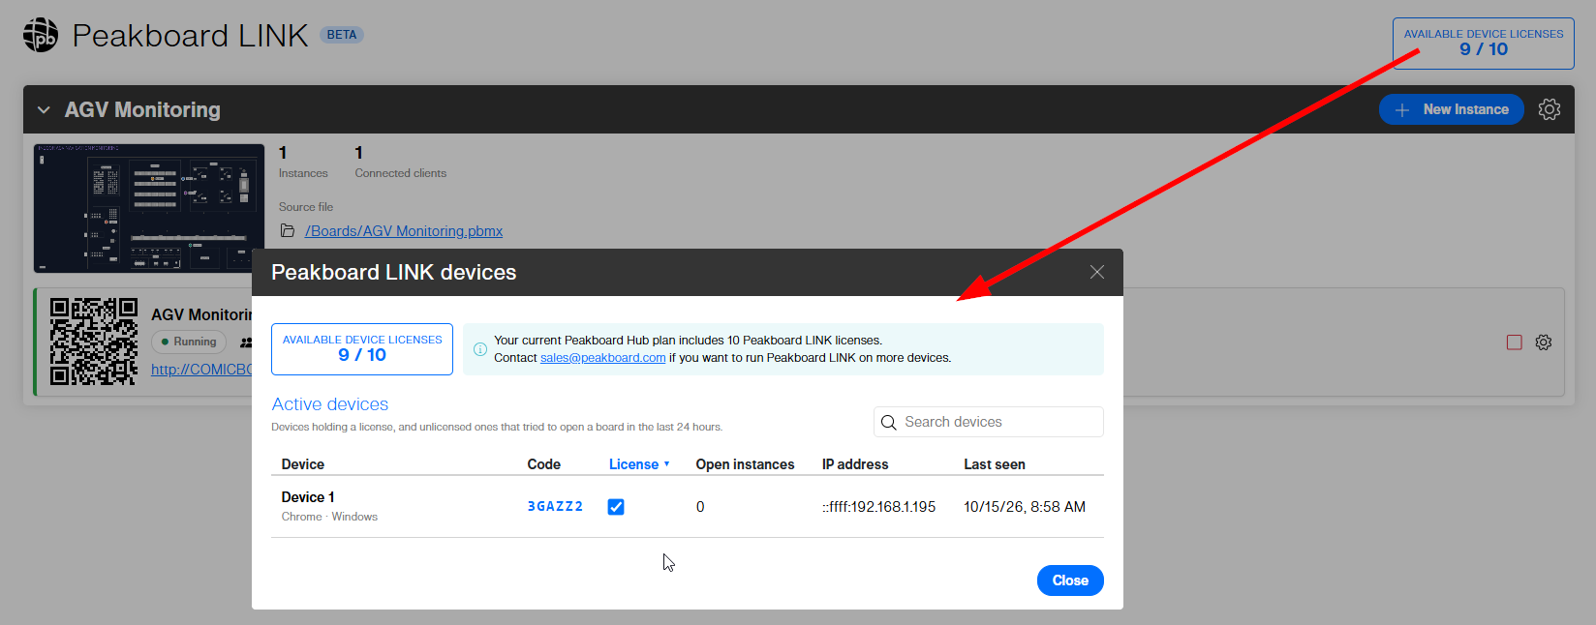
Task: Click the Device column header
Action: (x=303, y=464)
